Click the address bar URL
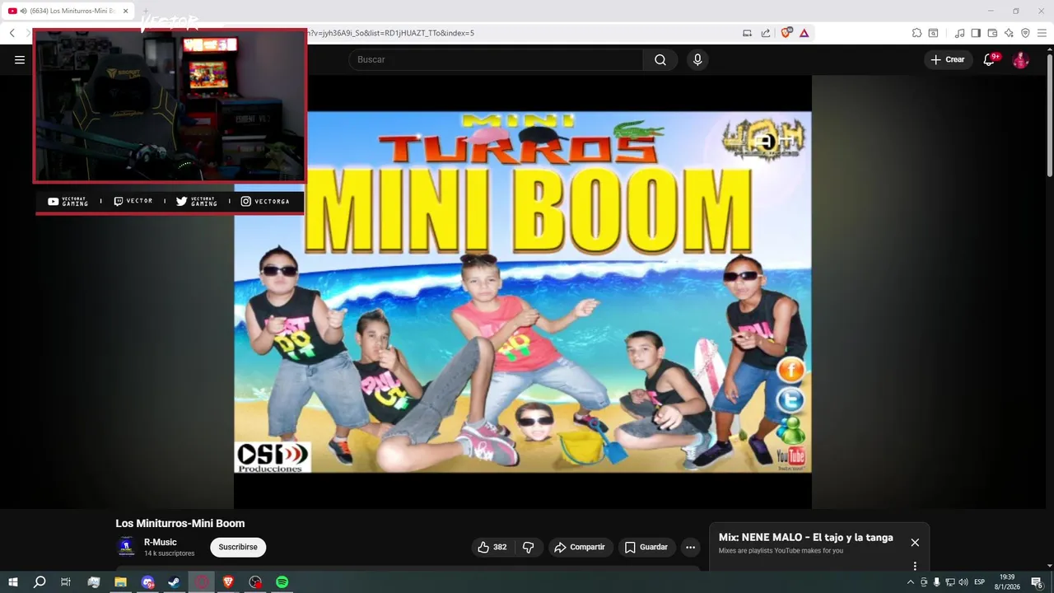The width and height of the screenshot is (1054, 593). [389, 33]
